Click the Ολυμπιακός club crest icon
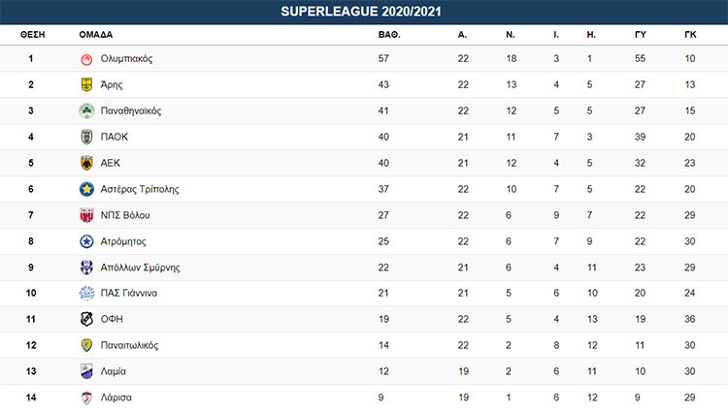The height and width of the screenshot is (409, 728). [85, 59]
